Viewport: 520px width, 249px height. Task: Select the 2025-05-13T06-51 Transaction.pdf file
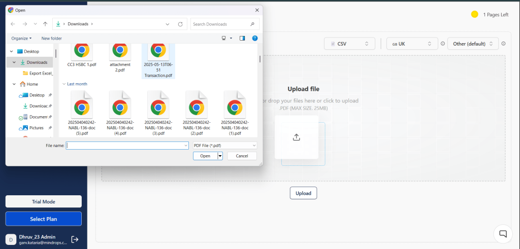[158, 60]
